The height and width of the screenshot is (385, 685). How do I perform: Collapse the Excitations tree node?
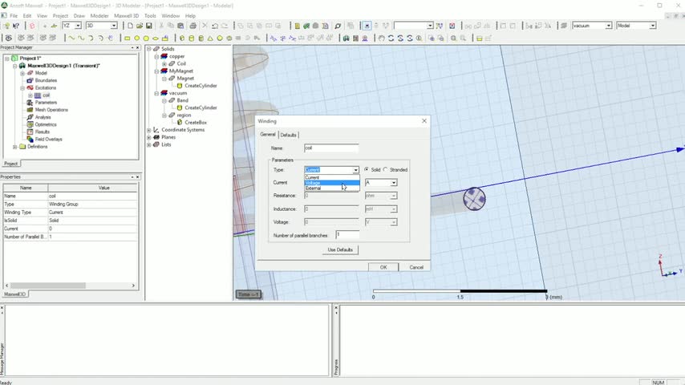coord(22,87)
